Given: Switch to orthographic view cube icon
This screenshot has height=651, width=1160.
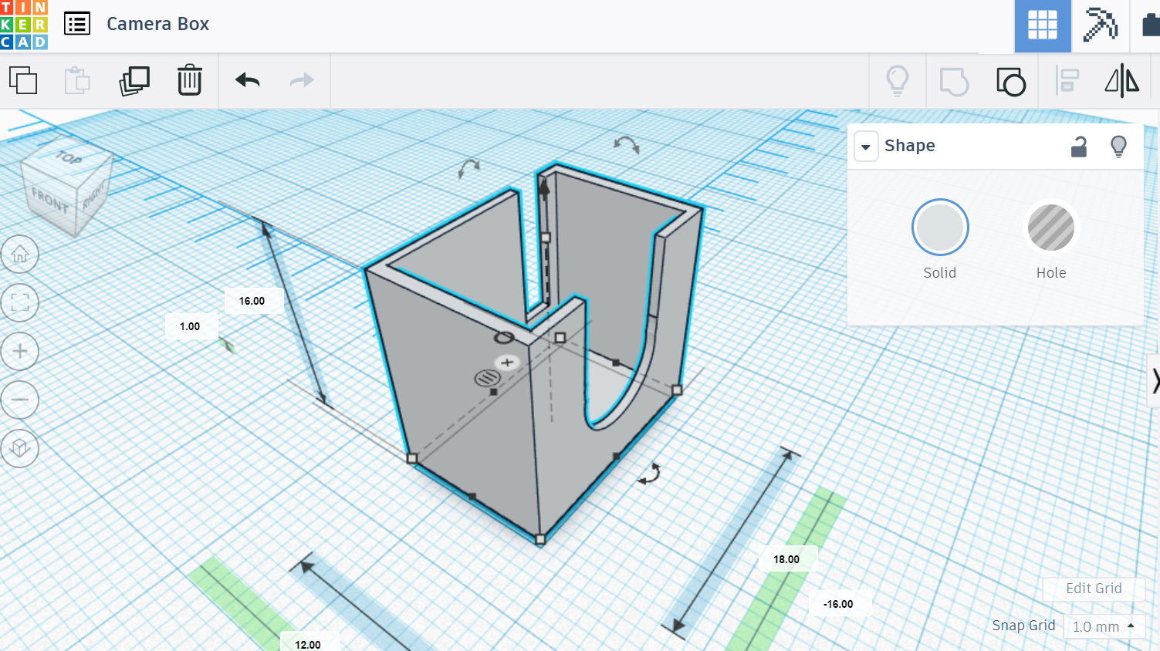Looking at the screenshot, I should pyautogui.click(x=20, y=448).
